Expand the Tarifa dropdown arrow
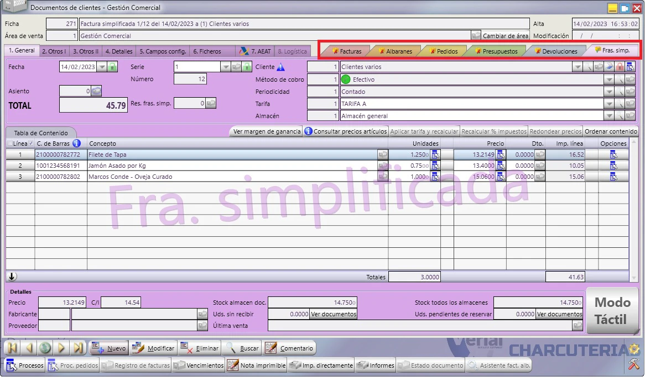645x377 pixels. [609, 104]
